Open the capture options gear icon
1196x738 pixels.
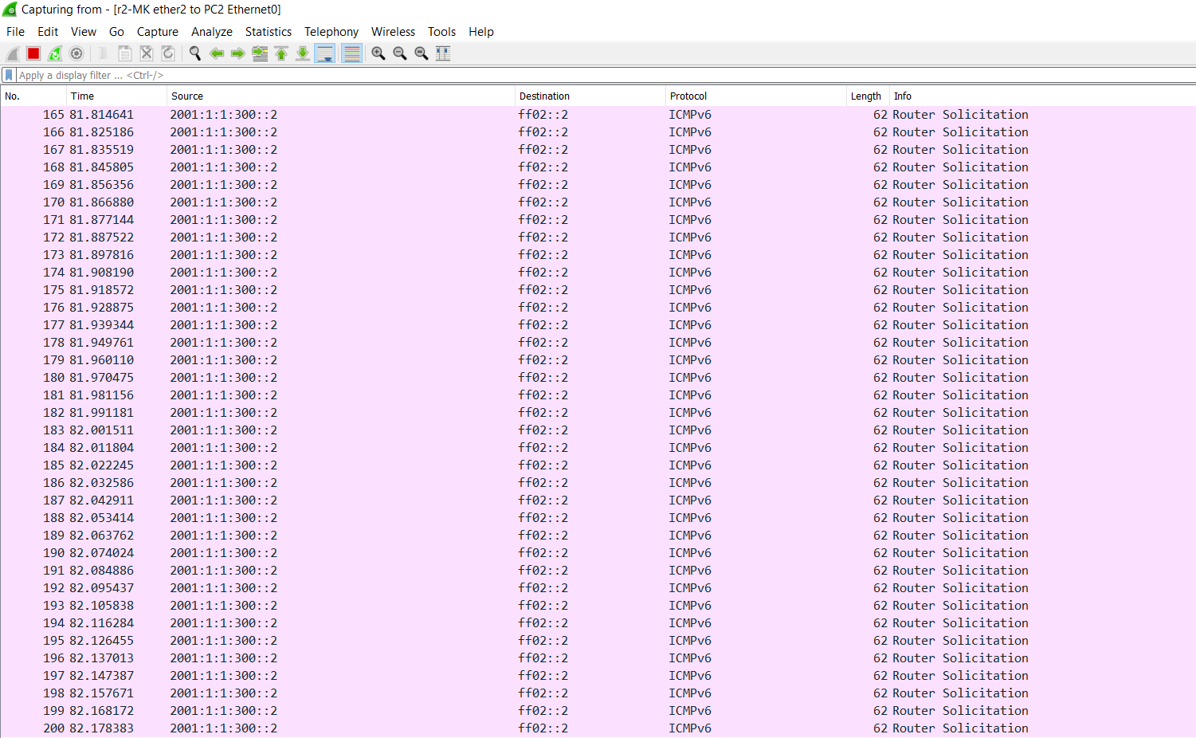[x=76, y=53]
